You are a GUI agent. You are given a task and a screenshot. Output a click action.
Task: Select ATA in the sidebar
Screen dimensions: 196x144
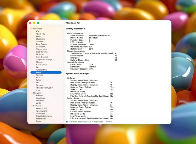pyautogui.click(x=38, y=31)
